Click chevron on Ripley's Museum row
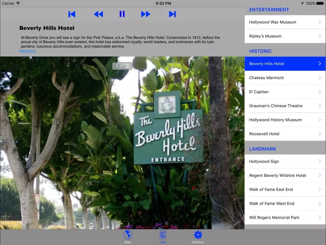Screen dimensions: 326x245 click(320, 36)
